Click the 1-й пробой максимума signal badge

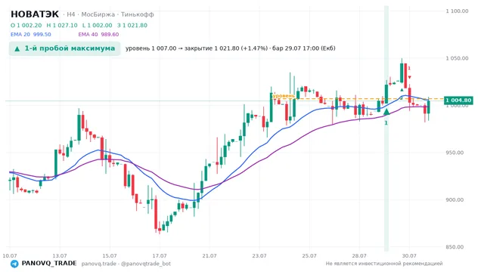[x=64, y=48]
